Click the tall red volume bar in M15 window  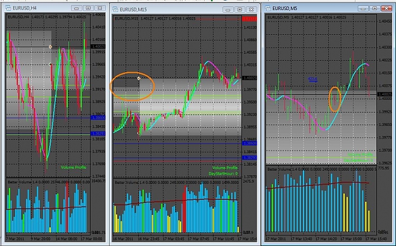tap(184, 209)
